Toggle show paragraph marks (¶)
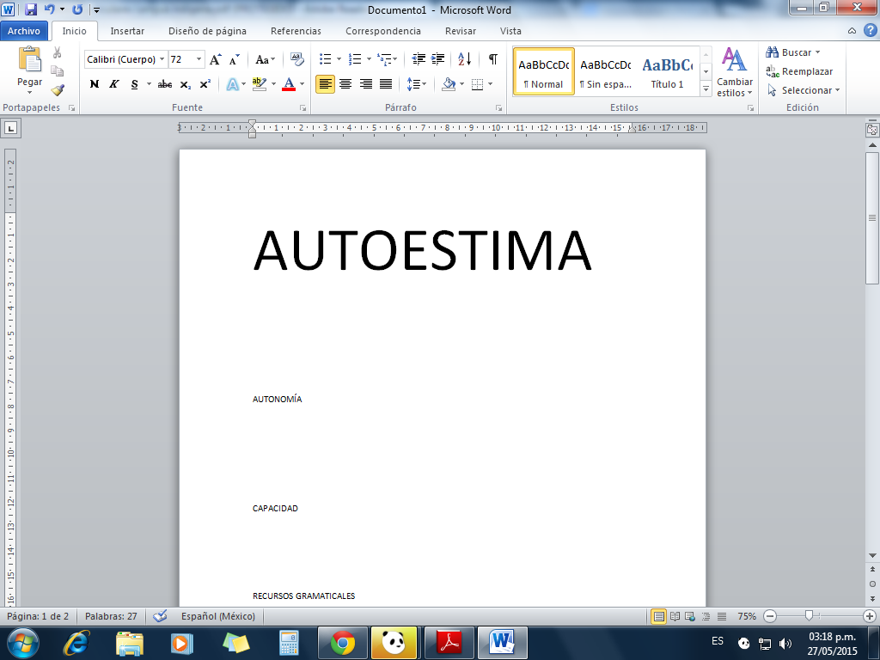The image size is (880, 660). [492, 59]
